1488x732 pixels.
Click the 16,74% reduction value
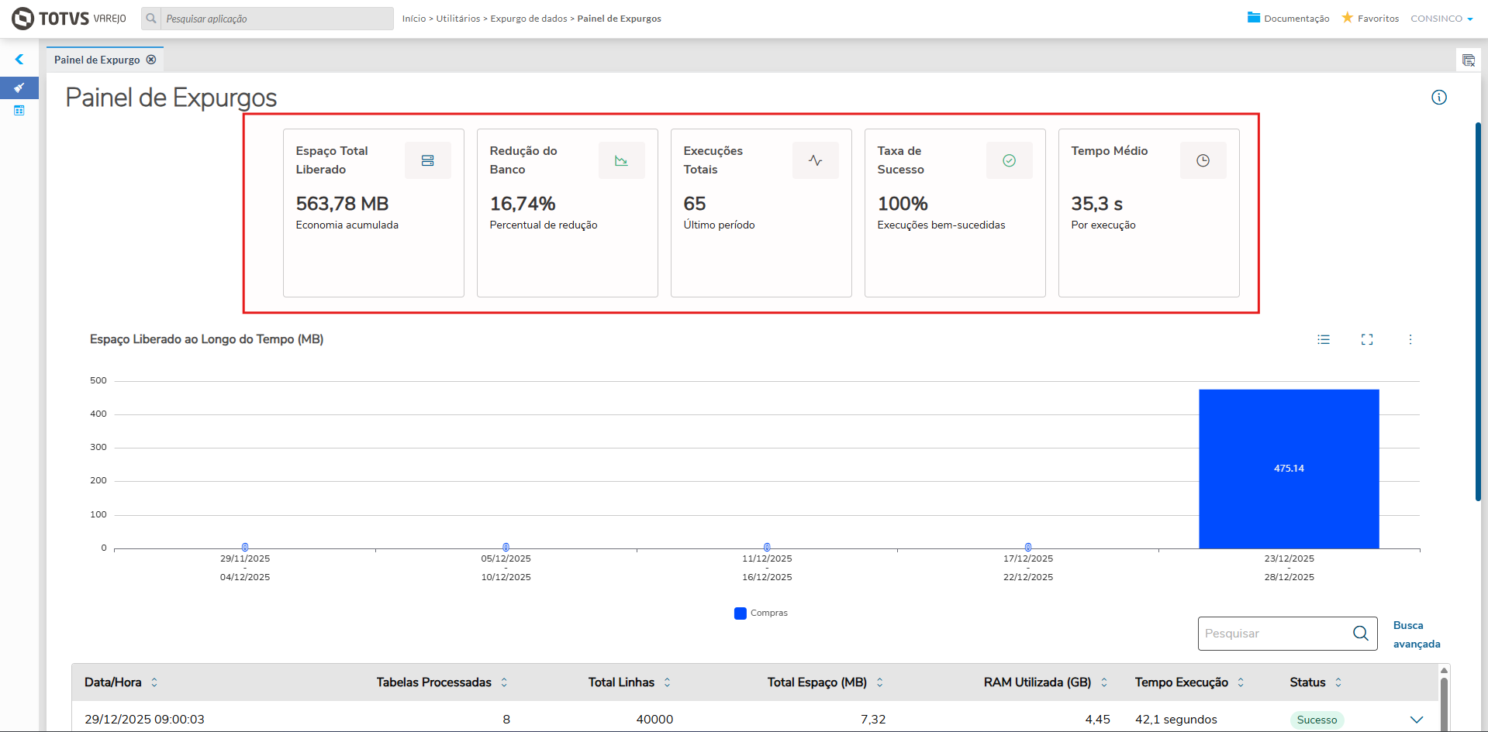523,204
